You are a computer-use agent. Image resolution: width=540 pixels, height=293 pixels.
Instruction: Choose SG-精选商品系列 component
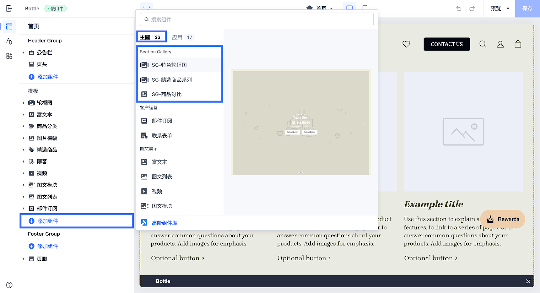click(x=179, y=80)
